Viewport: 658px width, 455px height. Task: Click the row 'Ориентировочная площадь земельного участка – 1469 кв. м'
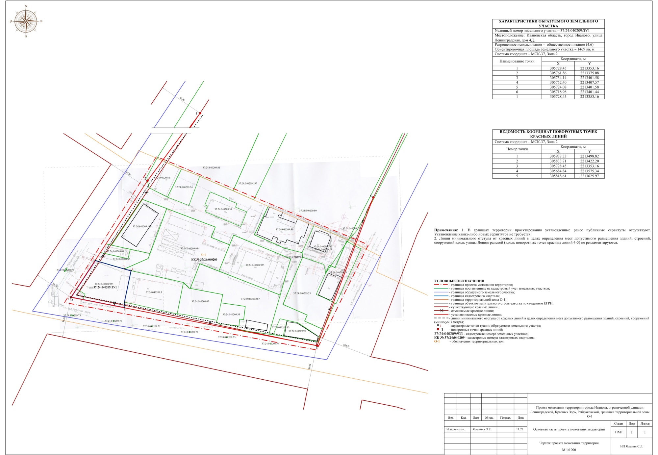548,49
